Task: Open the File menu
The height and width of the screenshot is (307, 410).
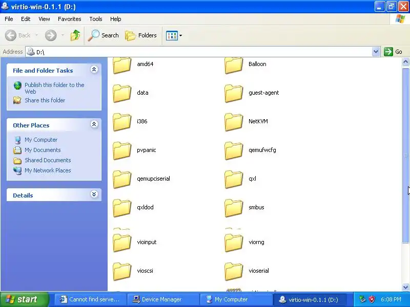Action: (9, 19)
